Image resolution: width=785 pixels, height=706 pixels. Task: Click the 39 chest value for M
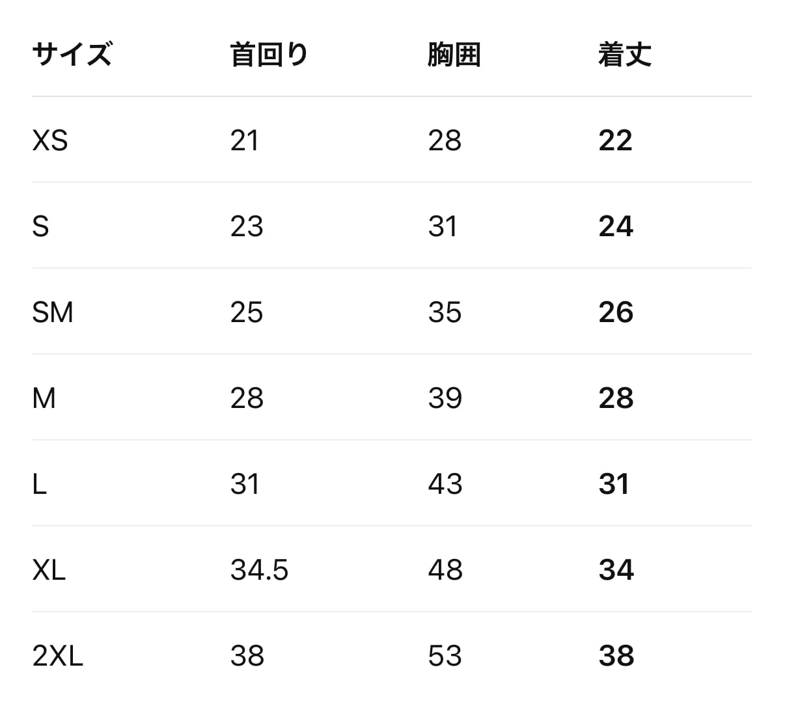[445, 398]
